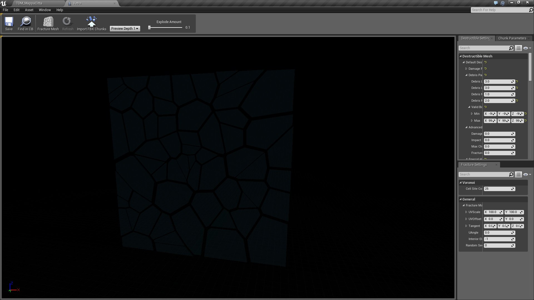
Task: Click the Find in CB magnifier icon
Action: pyautogui.click(x=26, y=21)
